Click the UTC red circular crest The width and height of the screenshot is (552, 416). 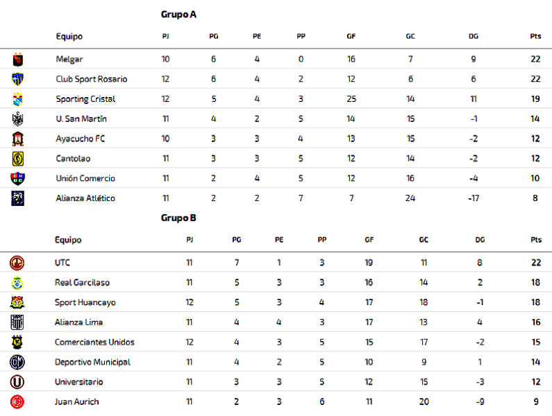17,263
